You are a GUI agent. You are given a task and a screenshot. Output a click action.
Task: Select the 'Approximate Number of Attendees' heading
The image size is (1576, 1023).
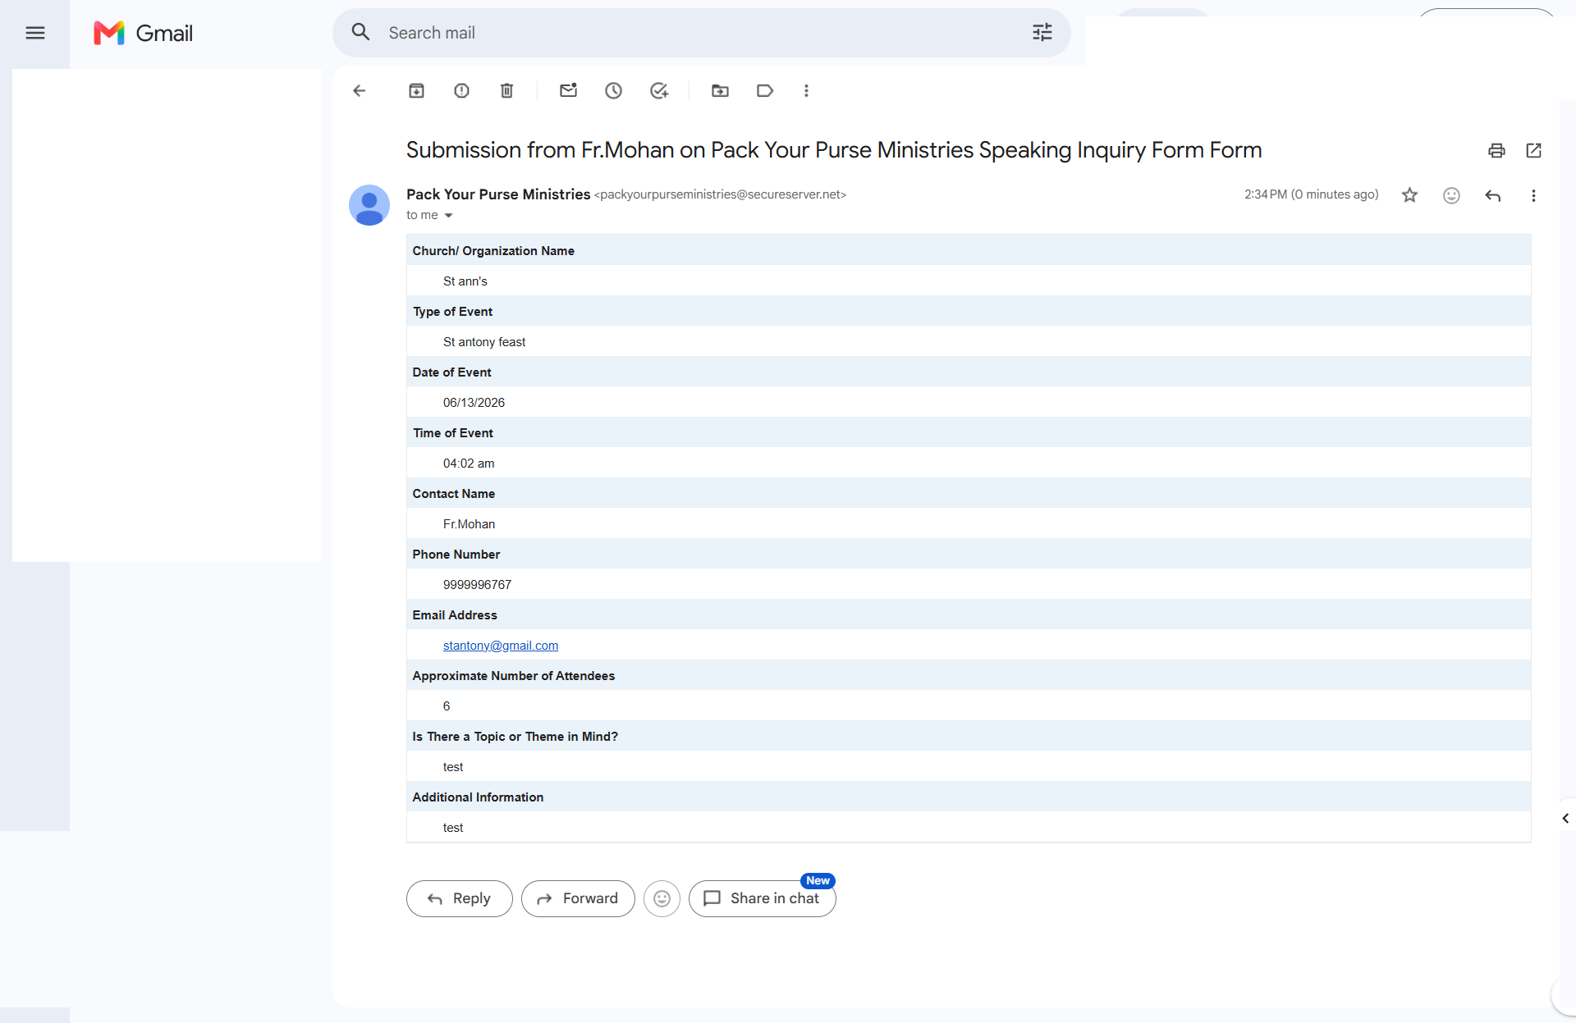coord(514,676)
